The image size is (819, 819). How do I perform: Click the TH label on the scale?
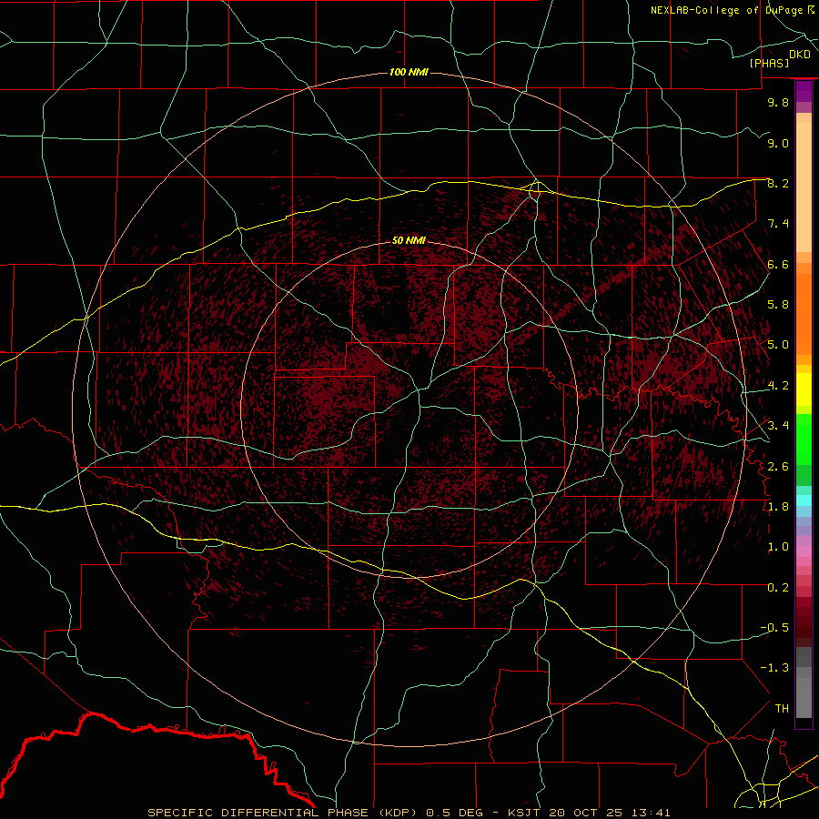pos(782,709)
